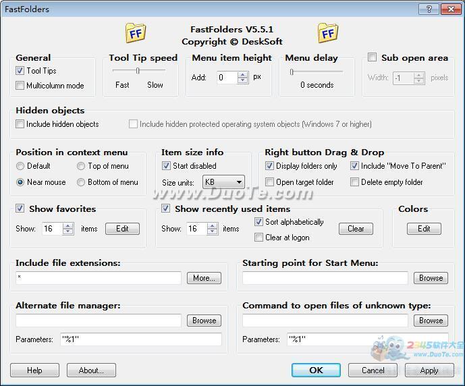Open the Colors Edit button
465x386 pixels.
424,229
